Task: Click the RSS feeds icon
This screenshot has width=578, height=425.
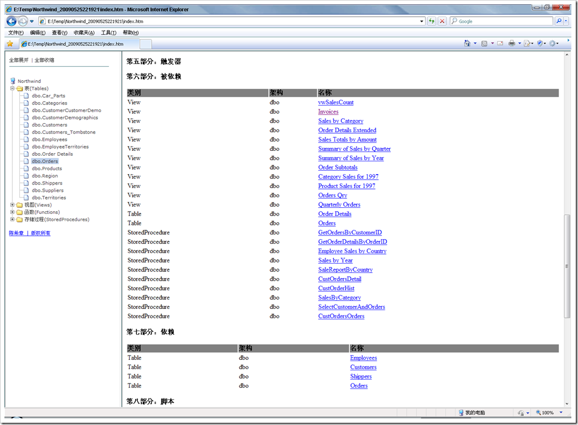Action: click(484, 44)
